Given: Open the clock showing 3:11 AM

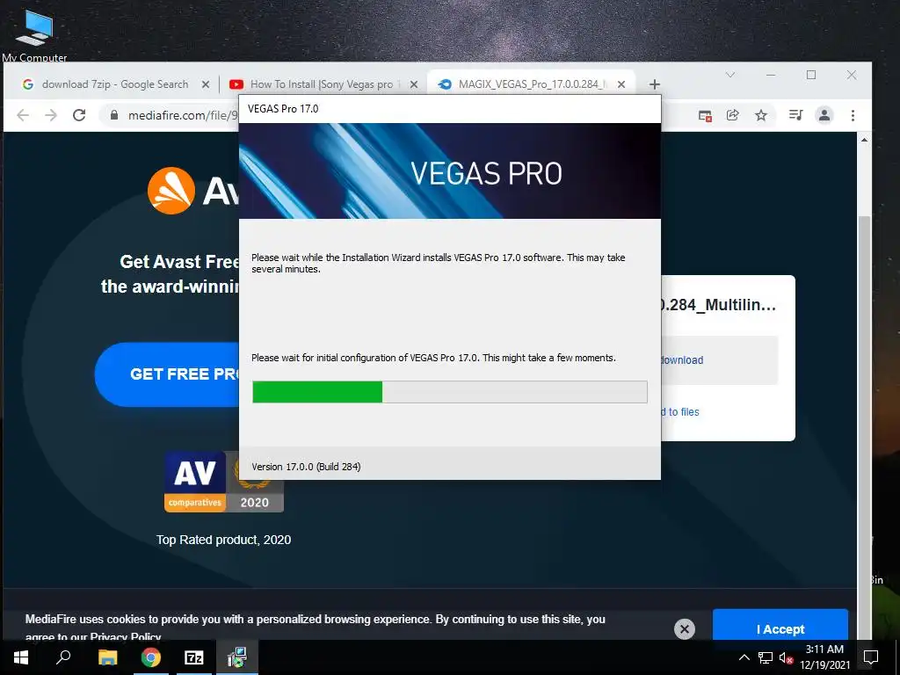Looking at the screenshot, I should click(824, 657).
